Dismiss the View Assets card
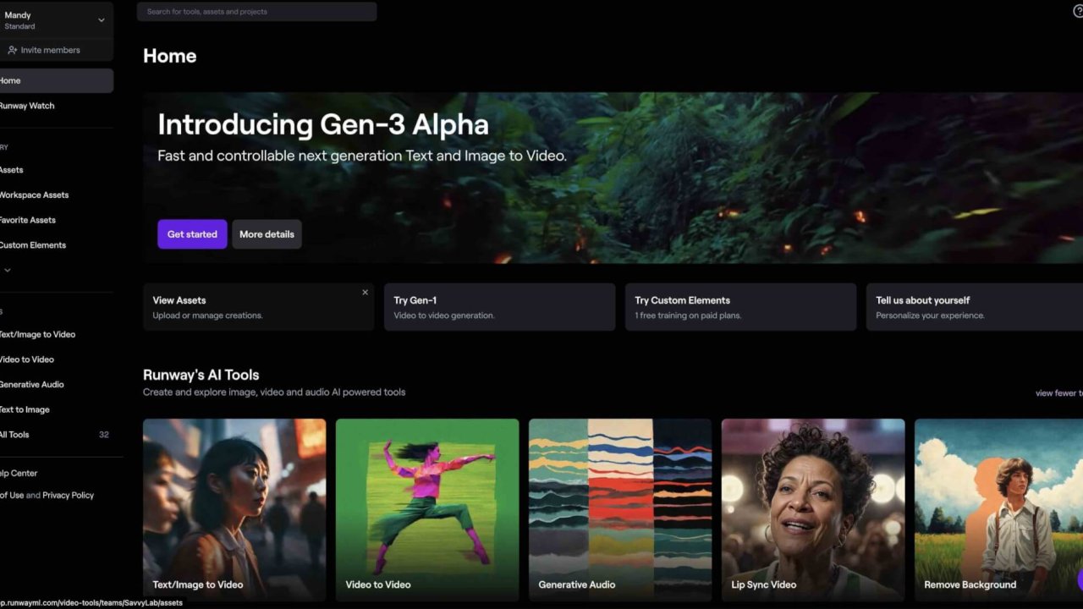1083x609 pixels. point(365,293)
